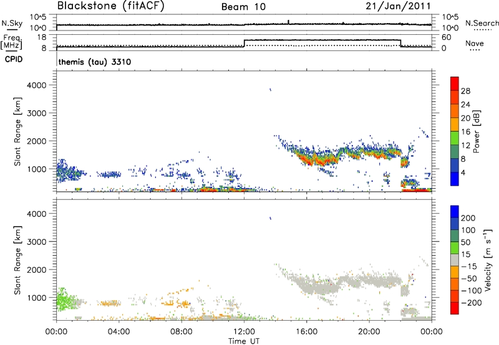This screenshot has width=499, height=345.
Task: Click the '18' frequency axis tick
Action: pos(41,37)
